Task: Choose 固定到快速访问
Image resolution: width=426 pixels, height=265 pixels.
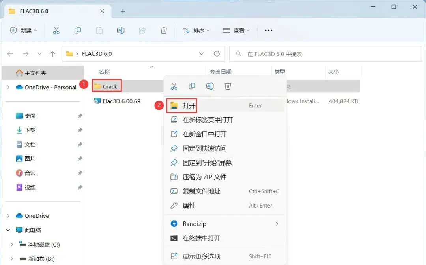Action: (x=225, y=148)
